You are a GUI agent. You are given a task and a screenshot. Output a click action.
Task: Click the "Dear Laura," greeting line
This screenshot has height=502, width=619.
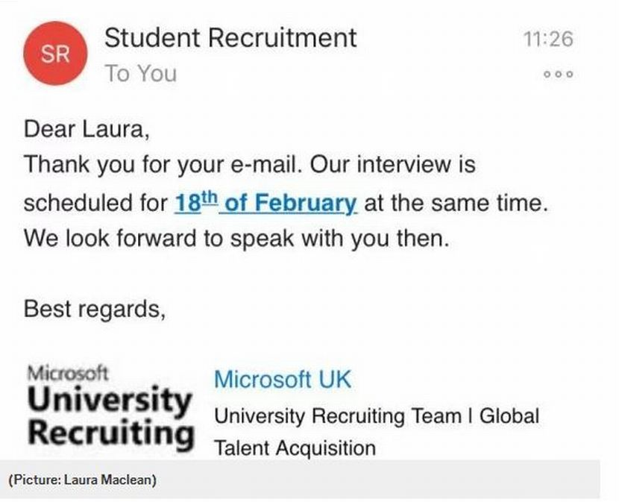tap(87, 128)
